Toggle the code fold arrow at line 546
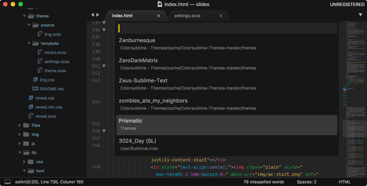 click(104, 131)
